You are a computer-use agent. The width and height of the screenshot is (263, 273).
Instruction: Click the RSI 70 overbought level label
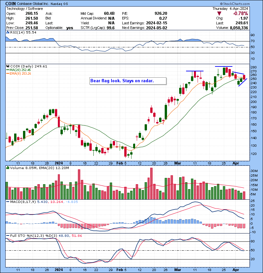[x=252, y=41]
